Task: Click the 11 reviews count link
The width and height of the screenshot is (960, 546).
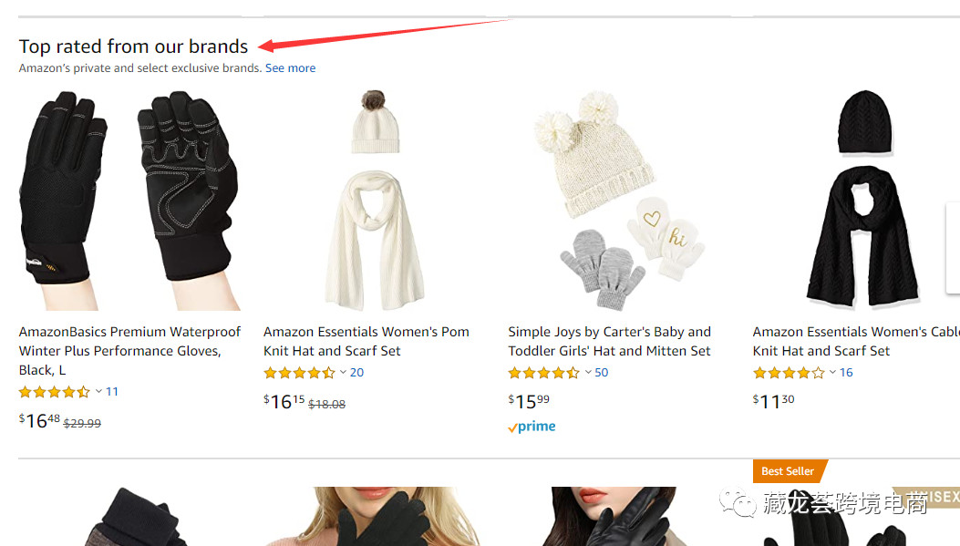Action: click(x=112, y=392)
